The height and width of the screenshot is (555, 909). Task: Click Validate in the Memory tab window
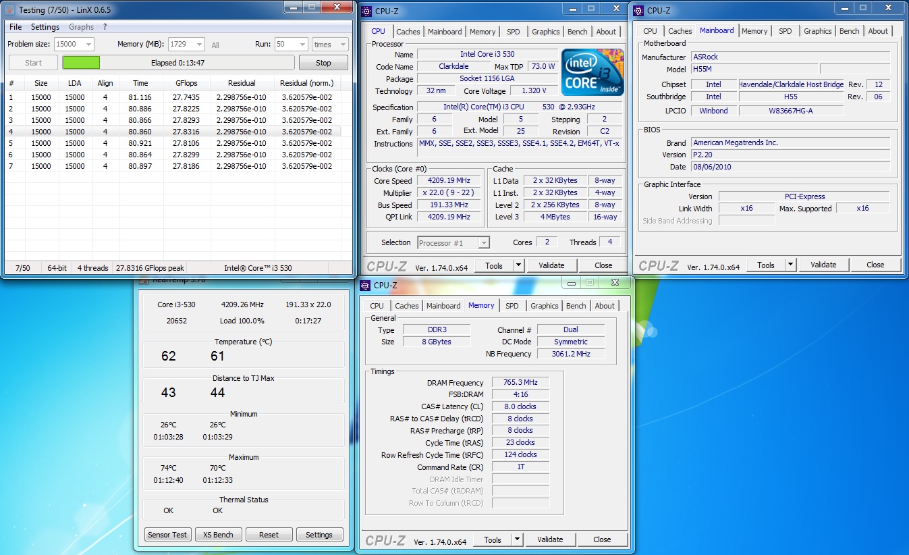click(x=550, y=539)
